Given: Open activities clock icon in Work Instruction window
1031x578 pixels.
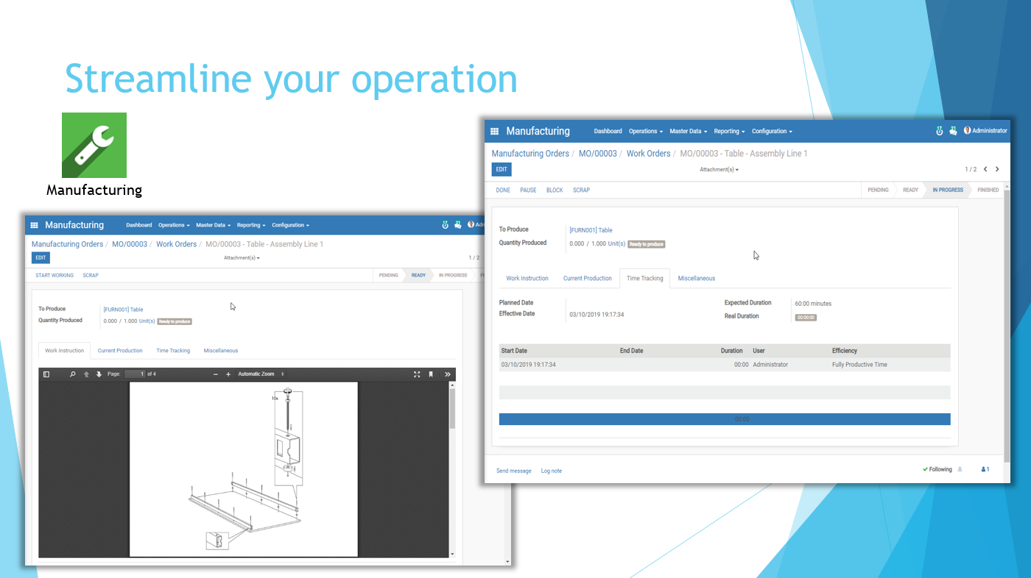Looking at the screenshot, I should click(x=445, y=225).
